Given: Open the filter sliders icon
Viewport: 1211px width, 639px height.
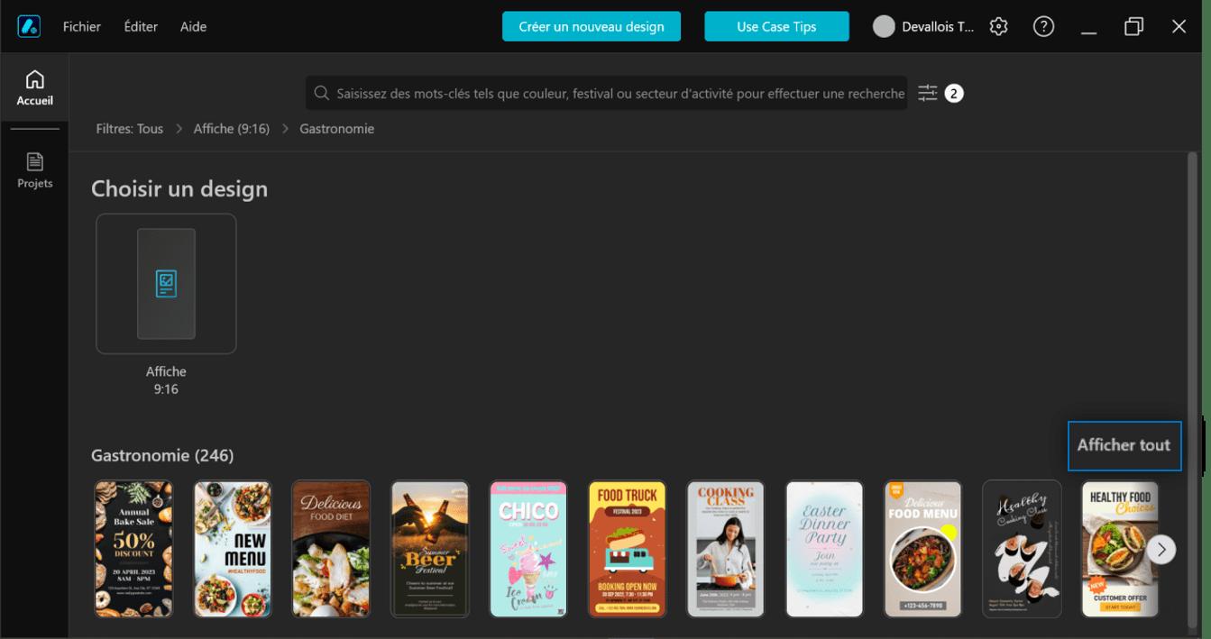Looking at the screenshot, I should (928, 93).
